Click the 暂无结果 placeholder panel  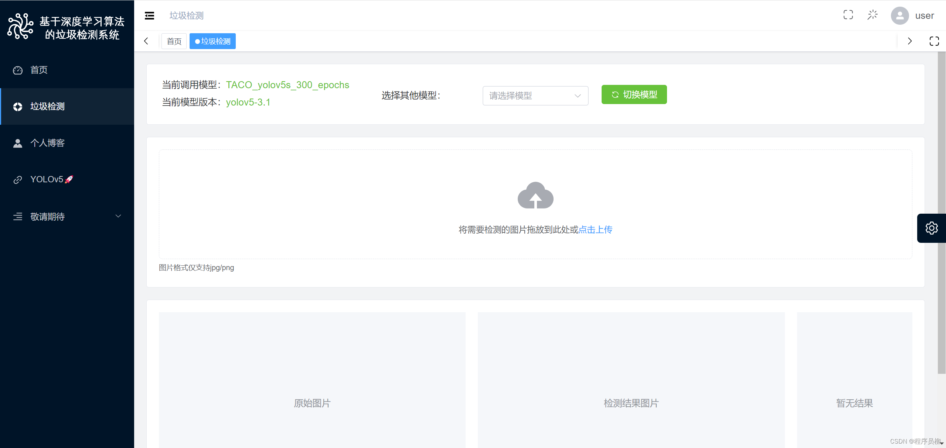pos(855,380)
